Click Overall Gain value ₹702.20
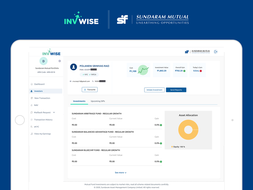The height and width of the screenshot is (190, 253). (x=179, y=71)
